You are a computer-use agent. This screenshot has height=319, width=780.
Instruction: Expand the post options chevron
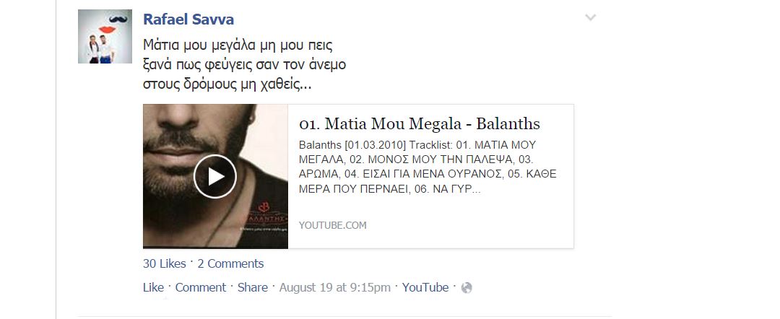click(591, 18)
